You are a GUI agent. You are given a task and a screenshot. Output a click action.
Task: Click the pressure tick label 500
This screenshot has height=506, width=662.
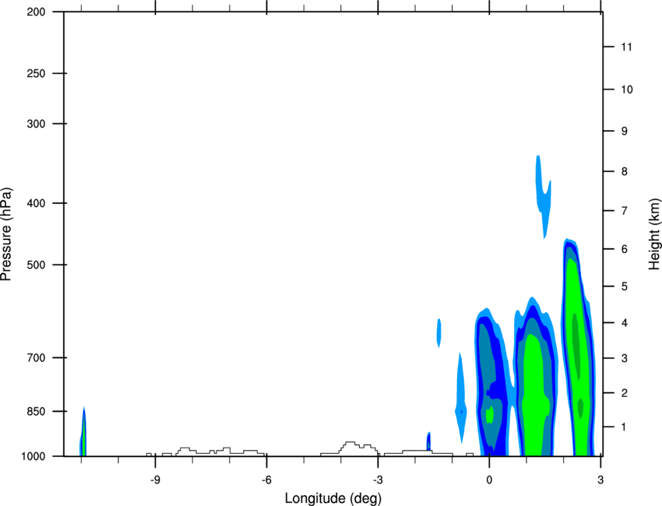[36, 265]
